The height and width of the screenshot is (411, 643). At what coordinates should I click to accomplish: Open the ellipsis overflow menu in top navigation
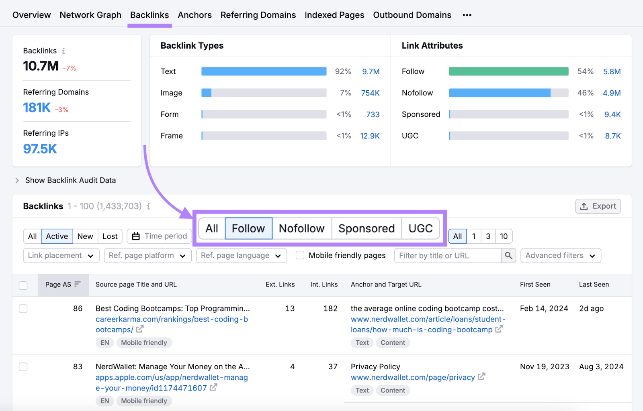point(467,15)
